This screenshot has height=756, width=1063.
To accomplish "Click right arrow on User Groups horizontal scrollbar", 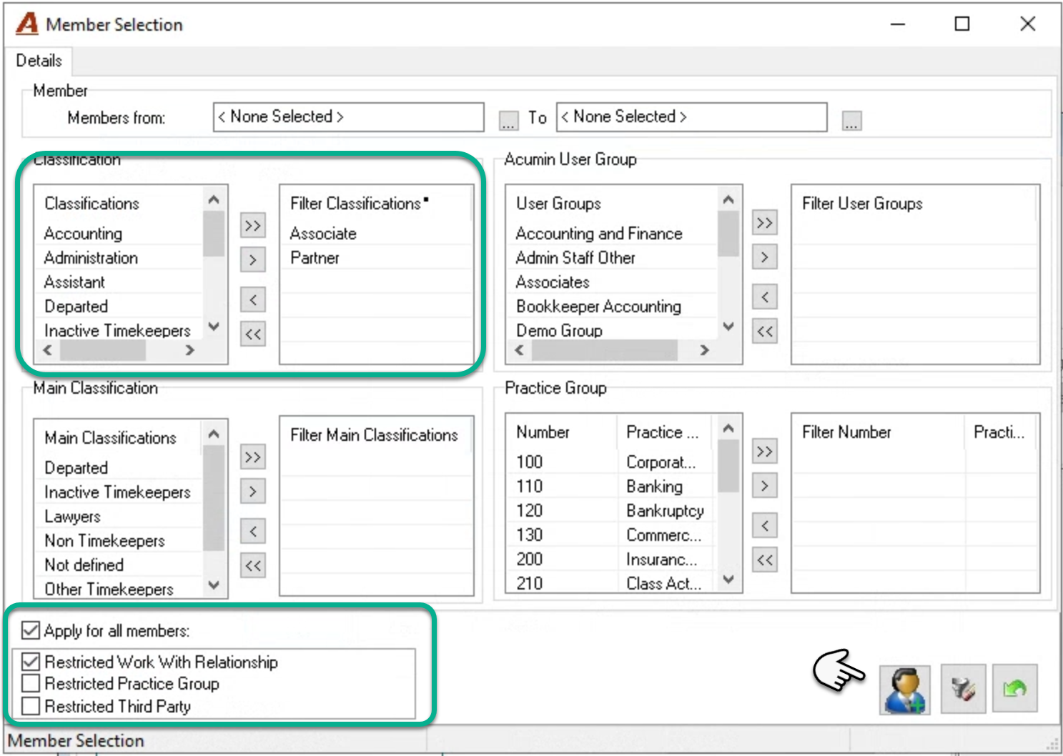I will (x=705, y=350).
